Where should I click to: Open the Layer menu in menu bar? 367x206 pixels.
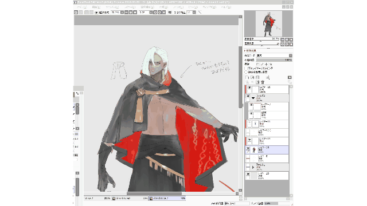coord(130,7)
